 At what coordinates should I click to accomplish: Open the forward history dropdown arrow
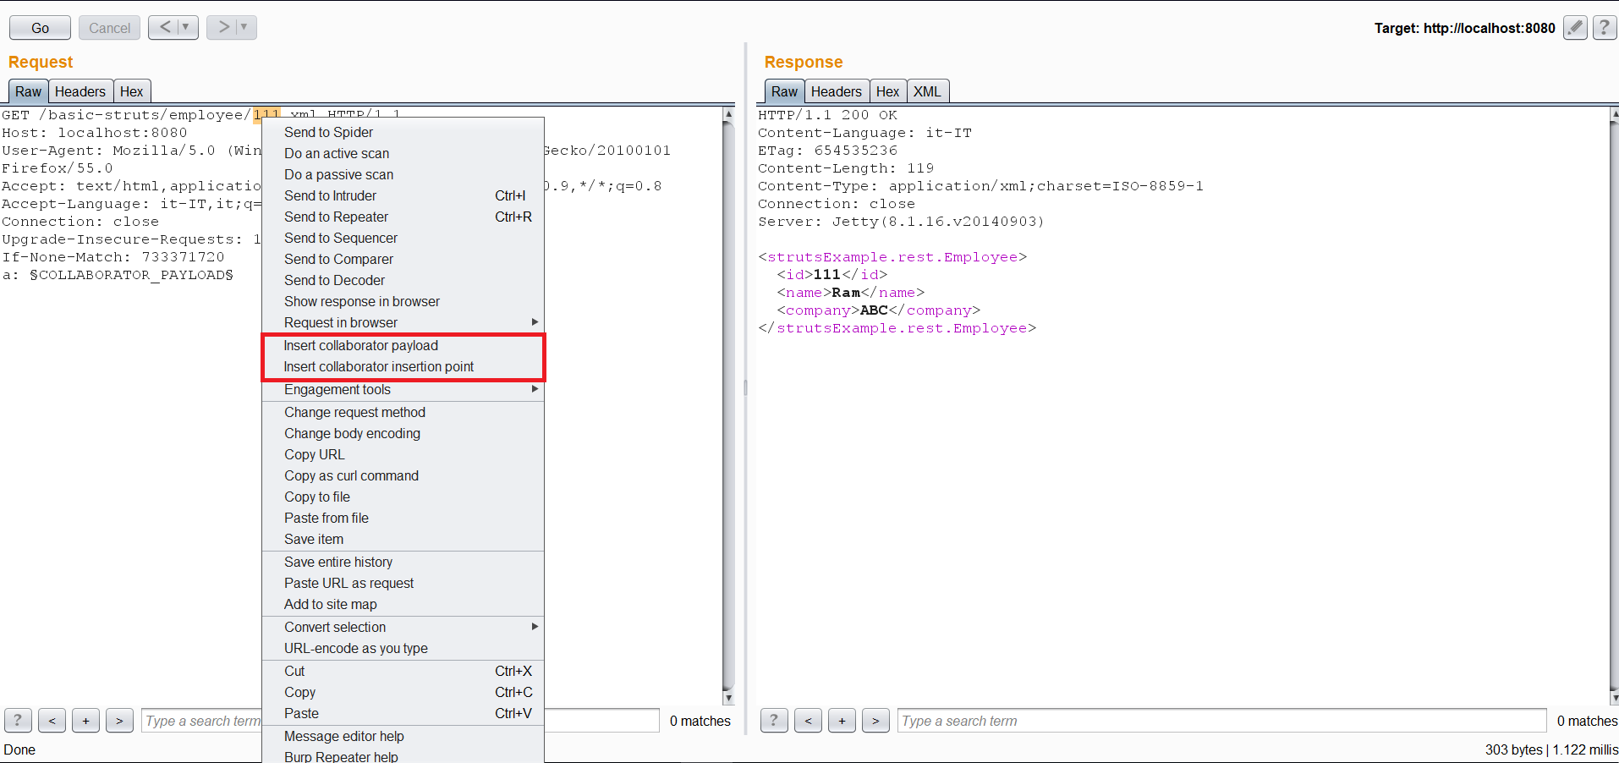[245, 27]
